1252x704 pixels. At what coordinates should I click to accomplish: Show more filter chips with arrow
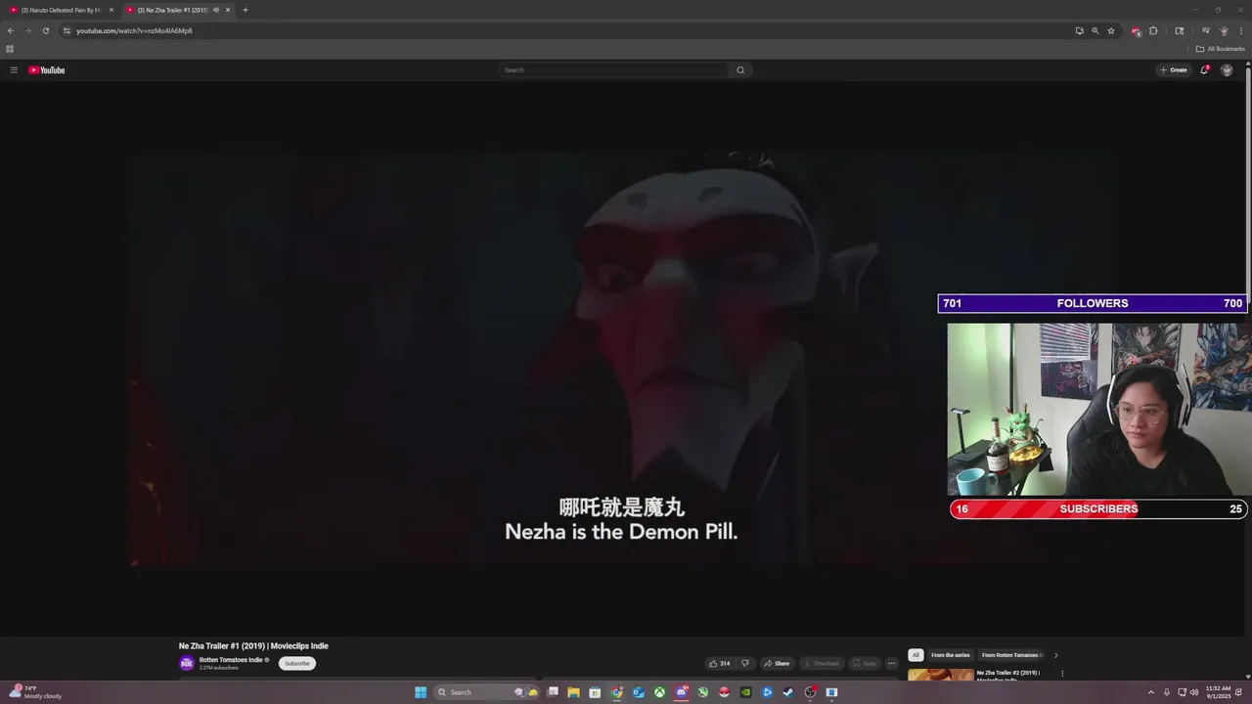tap(1055, 655)
